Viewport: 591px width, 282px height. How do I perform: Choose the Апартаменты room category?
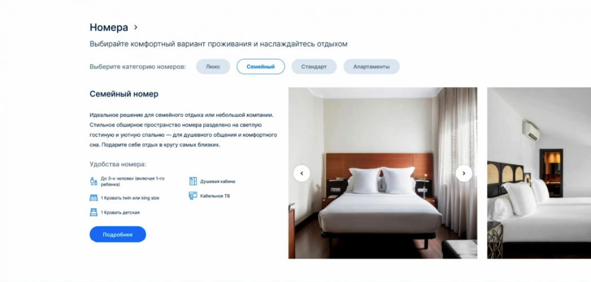coord(371,67)
